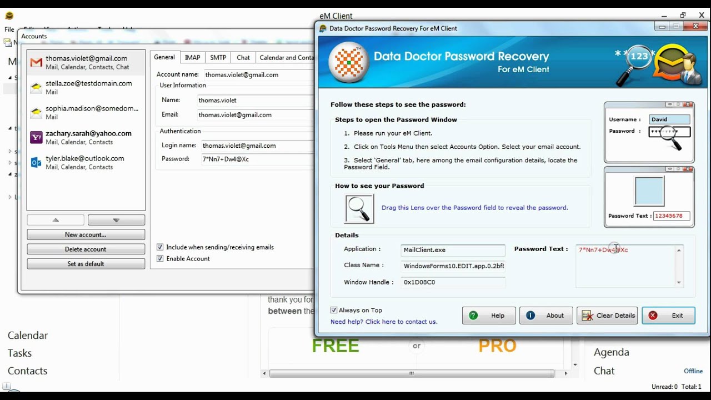Screen dimensions: 711x400
Task: Open the General tab in Accounts
Action: tap(164, 57)
